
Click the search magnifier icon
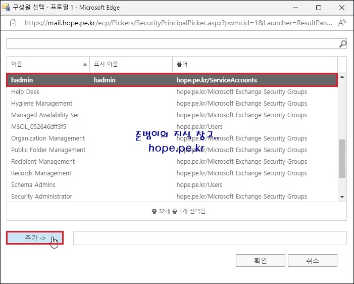tap(342, 43)
